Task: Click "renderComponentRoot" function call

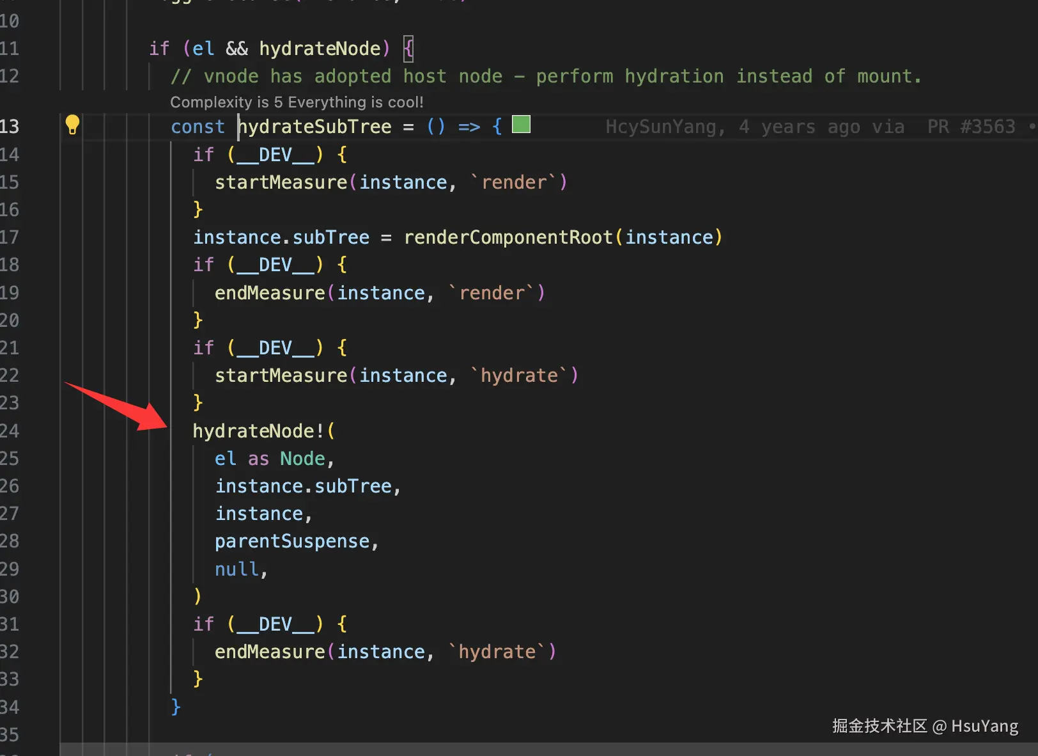Action: point(508,237)
